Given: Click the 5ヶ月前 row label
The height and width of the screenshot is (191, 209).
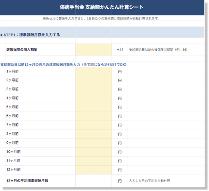Looking at the screenshot, I should point(12,107).
